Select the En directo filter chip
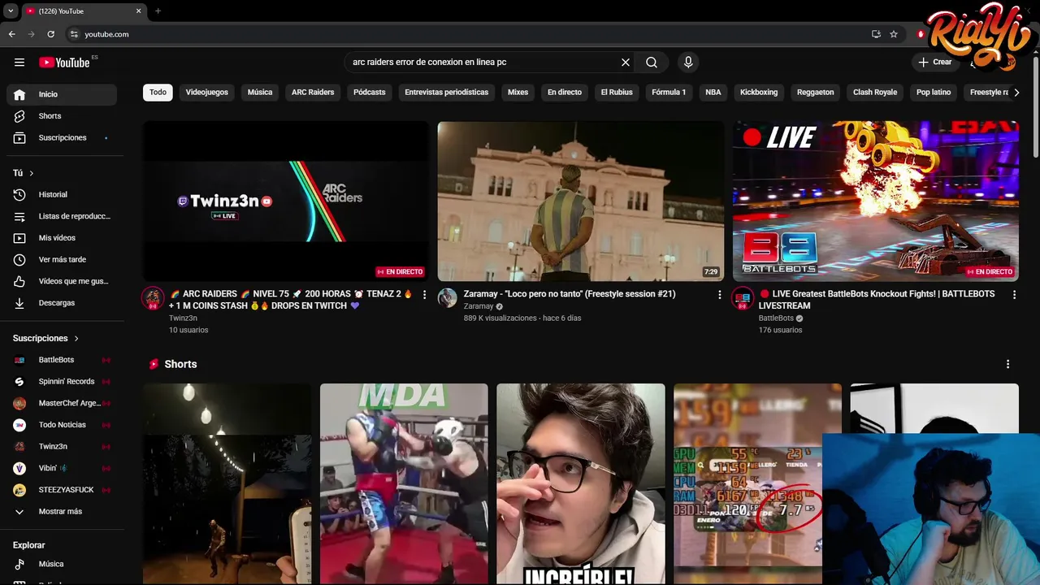1040x585 pixels. [565, 93]
